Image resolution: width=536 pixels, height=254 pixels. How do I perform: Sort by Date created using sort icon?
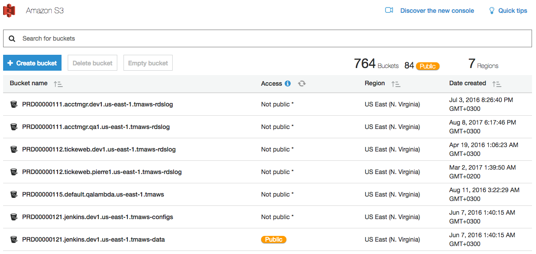click(x=497, y=83)
